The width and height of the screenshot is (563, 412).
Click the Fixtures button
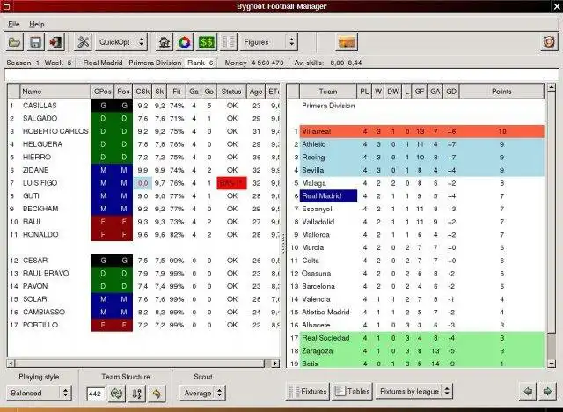tap(307, 391)
